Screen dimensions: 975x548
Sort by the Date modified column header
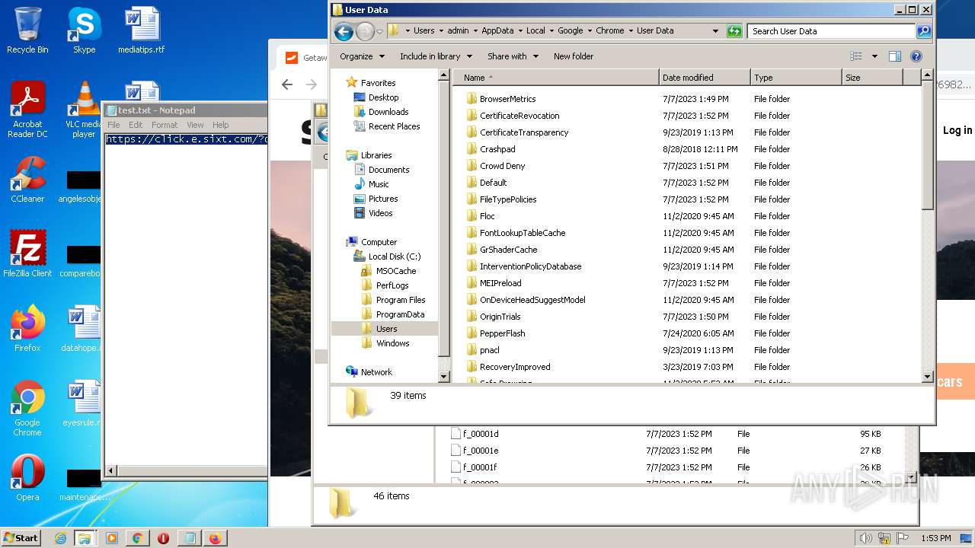[705, 78]
